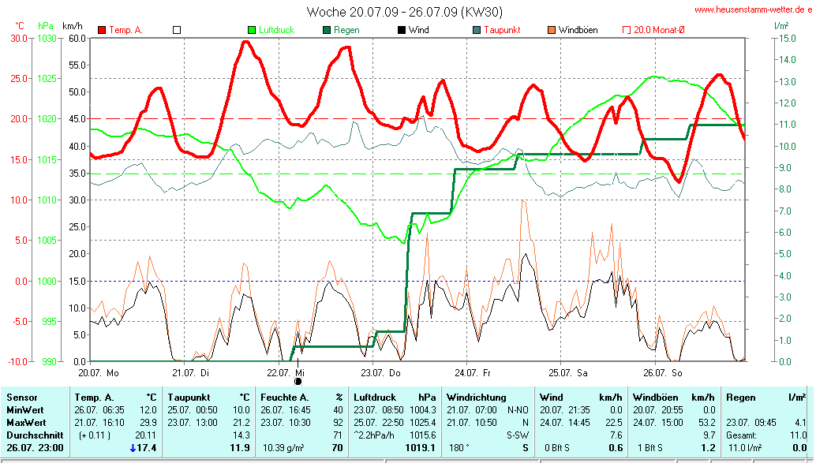Click the red °C axis unit label
Image resolution: width=816 pixels, height=463 pixels.
[20, 26]
